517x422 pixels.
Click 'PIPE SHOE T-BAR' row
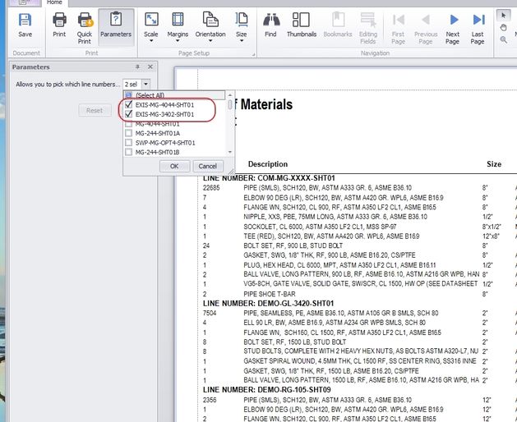tap(270, 294)
